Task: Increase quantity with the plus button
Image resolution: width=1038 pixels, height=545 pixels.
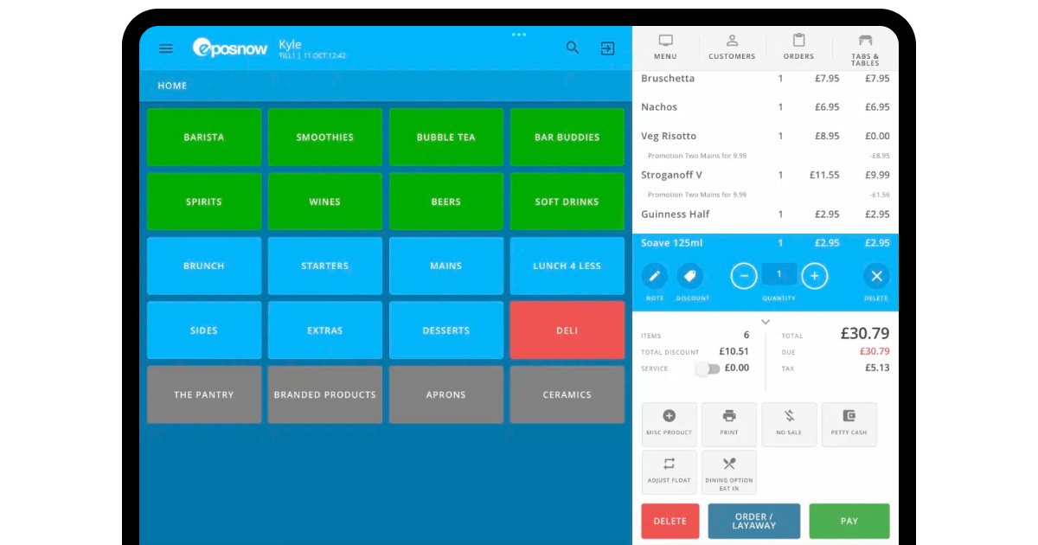Action: click(814, 277)
